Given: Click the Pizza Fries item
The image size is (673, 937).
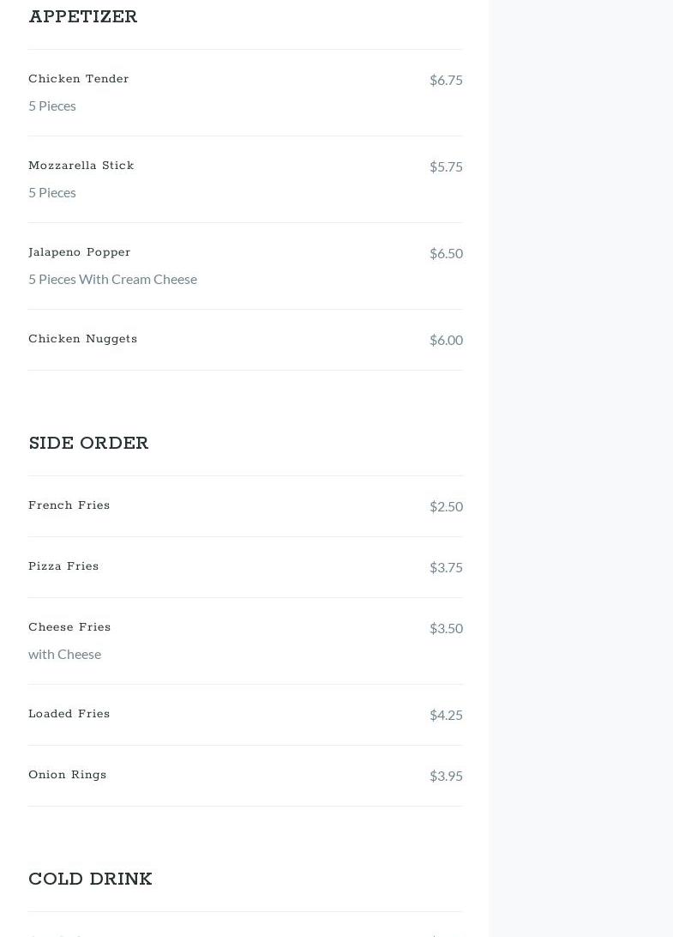Looking at the screenshot, I should coord(63,566).
